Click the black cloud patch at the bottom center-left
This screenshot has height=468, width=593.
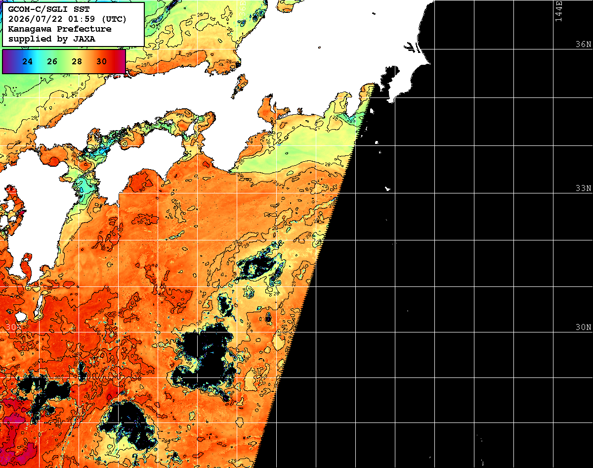point(129,425)
